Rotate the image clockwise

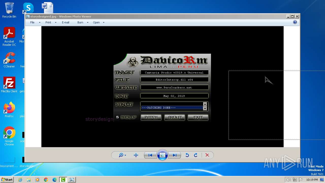(196, 155)
